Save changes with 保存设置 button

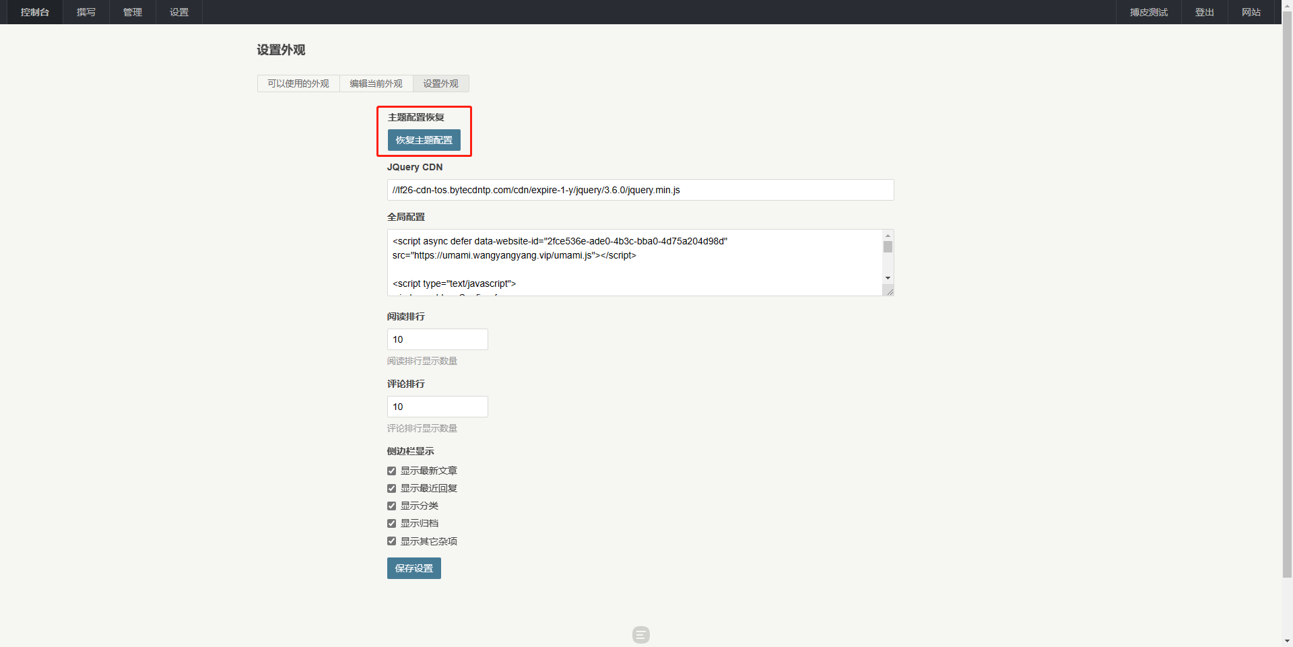414,568
